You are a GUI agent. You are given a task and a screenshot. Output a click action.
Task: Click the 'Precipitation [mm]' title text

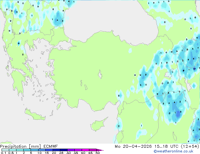point(21,146)
